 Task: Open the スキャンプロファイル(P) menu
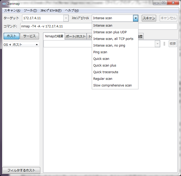[51, 10]
